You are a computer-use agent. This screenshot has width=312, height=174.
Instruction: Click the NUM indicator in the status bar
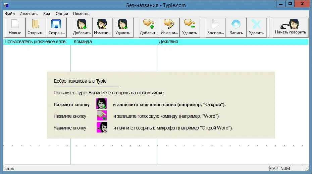click(285, 168)
